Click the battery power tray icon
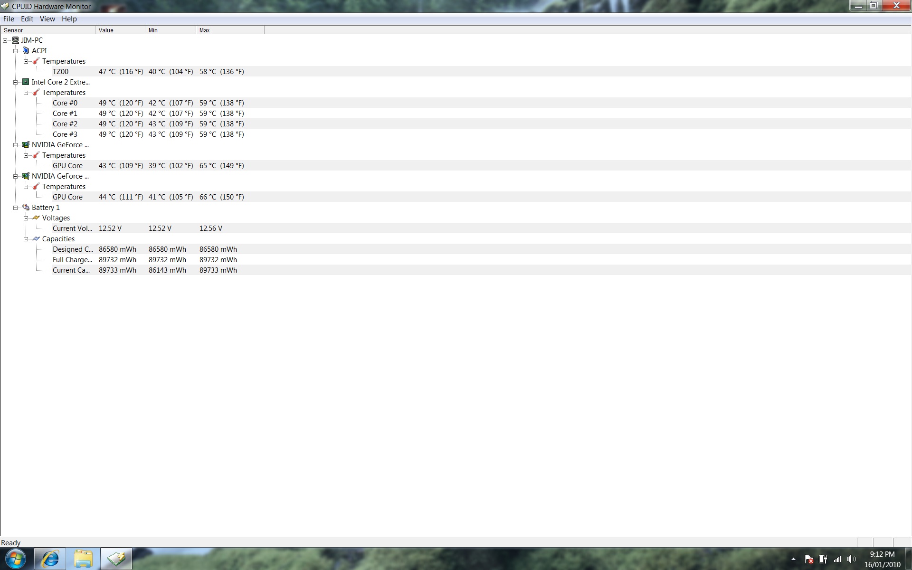This screenshot has width=912, height=570. coord(823,560)
